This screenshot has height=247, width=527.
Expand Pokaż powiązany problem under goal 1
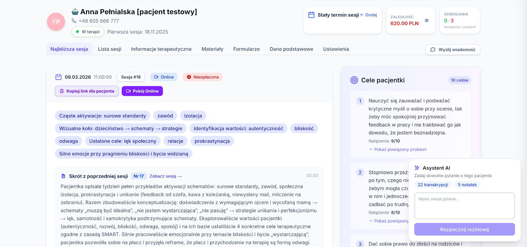click(x=398, y=149)
